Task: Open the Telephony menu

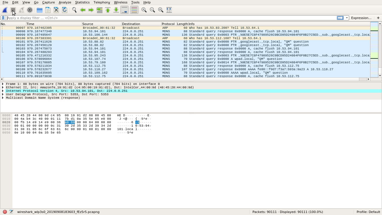Action: pyautogui.click(x=102, y=2)
